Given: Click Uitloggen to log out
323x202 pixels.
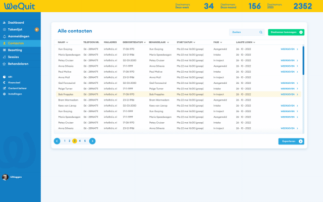Looking at the screenshot, I should pyautogui.click(x=16, y=177).
